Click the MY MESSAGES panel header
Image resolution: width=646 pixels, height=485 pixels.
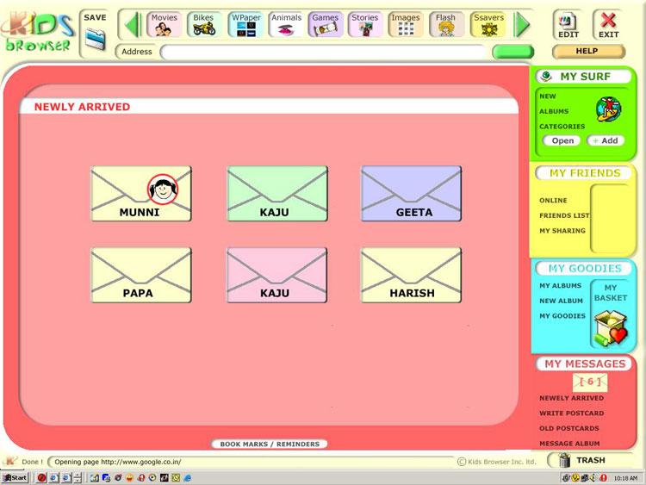coord(584,364)
